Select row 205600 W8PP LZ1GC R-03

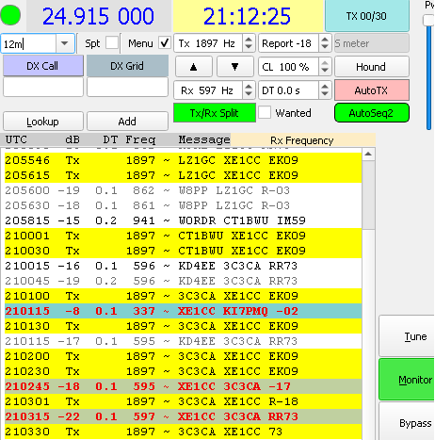pos(183,190)
